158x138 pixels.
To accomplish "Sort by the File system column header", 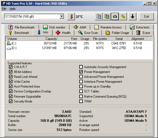I will tap(100, 39).
